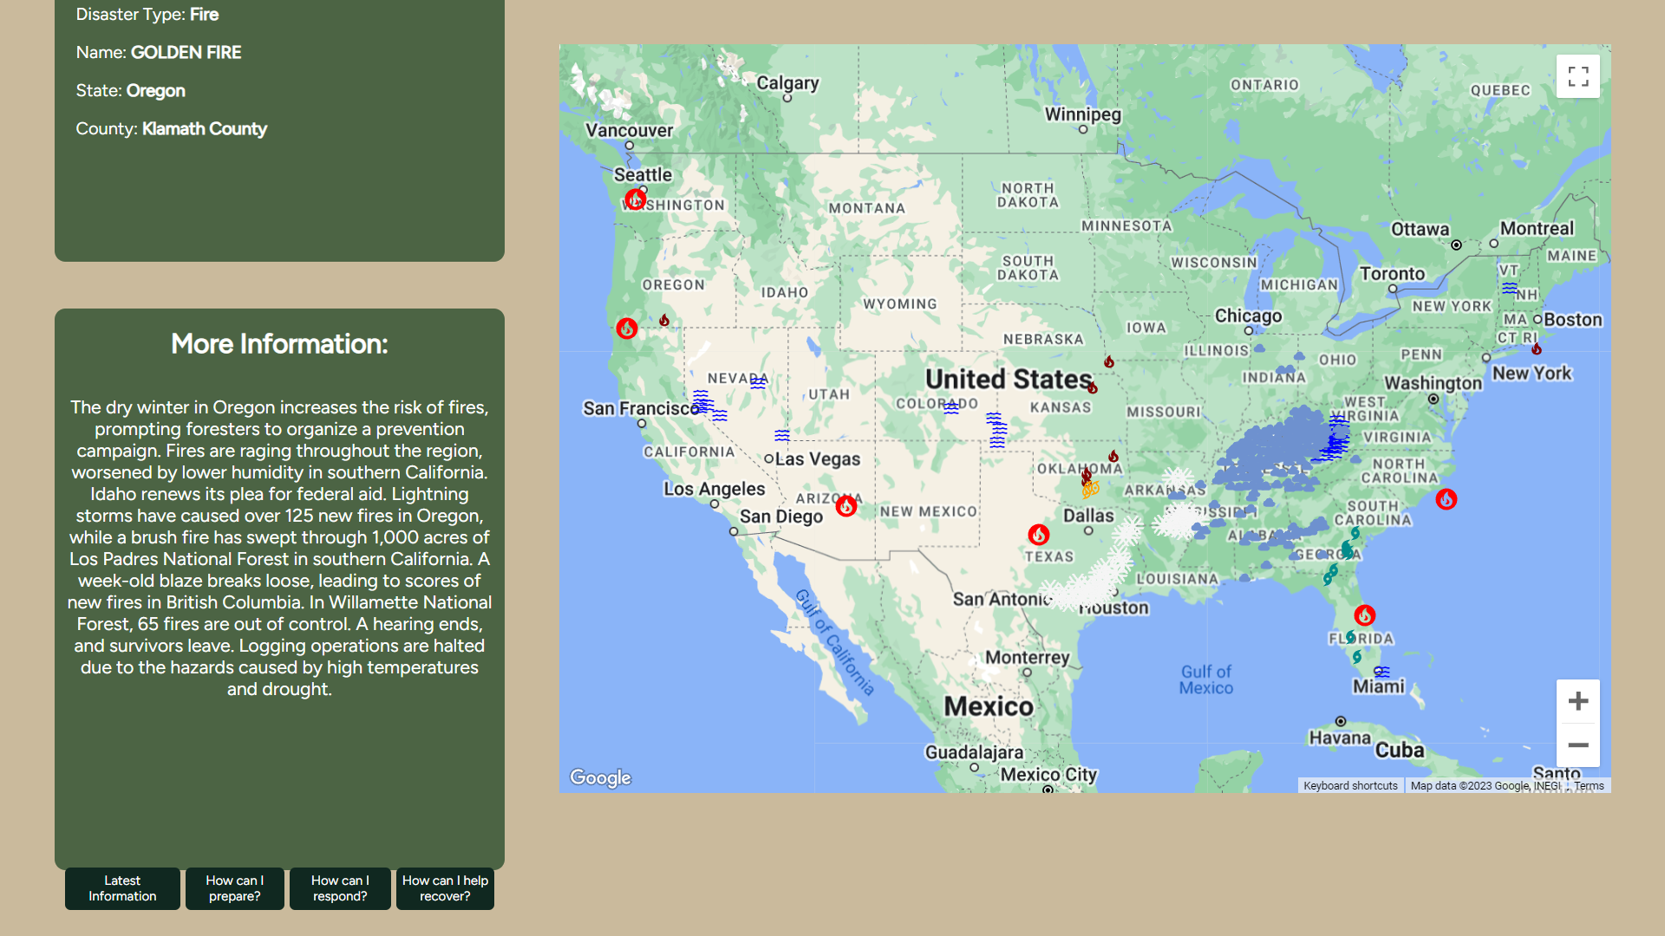Click the orange tornado marker in Oklahoma
This screenshot has height=936, width=1665.
pos(1090,490)
